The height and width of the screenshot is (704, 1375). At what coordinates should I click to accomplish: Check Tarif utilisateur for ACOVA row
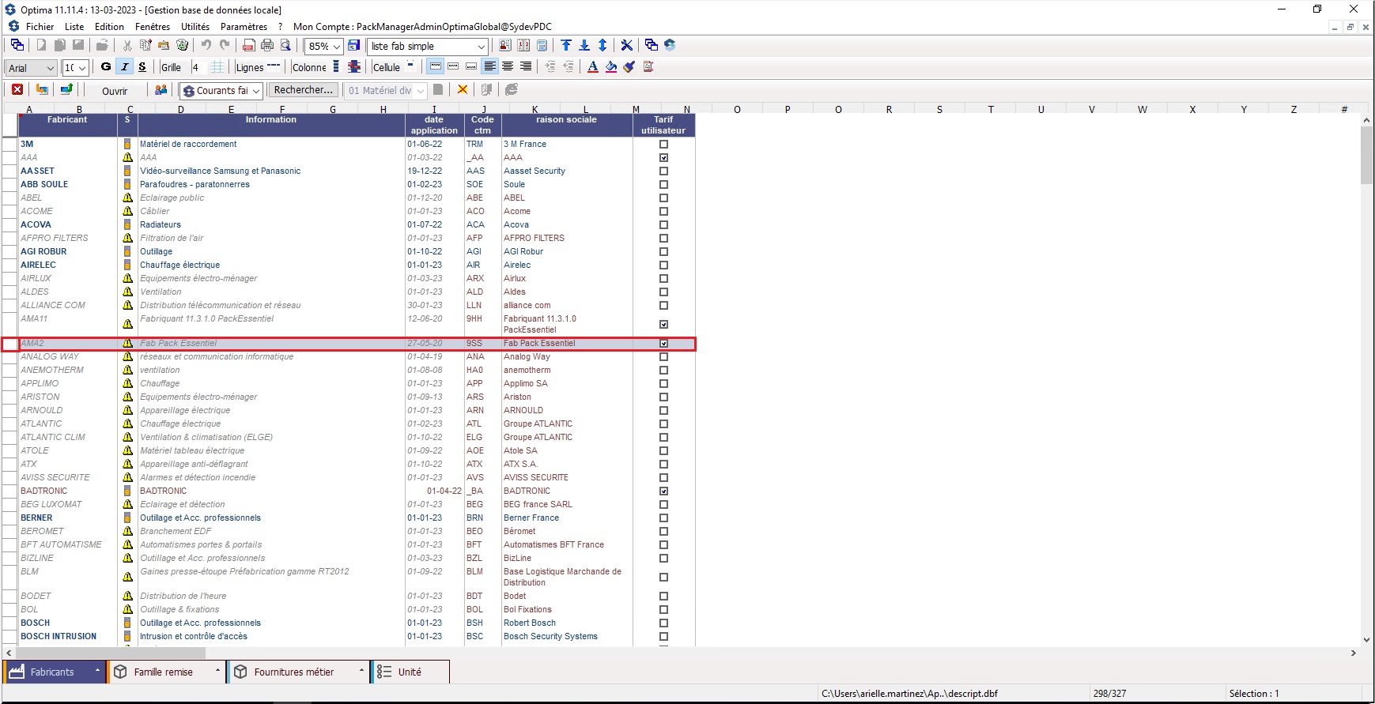point(663,225)
